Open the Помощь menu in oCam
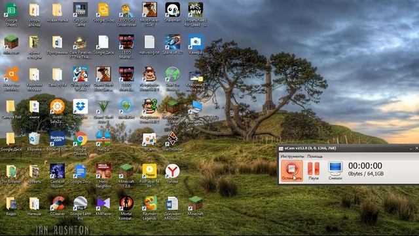The width and height of the screenshot is (419, 236). 315,156
